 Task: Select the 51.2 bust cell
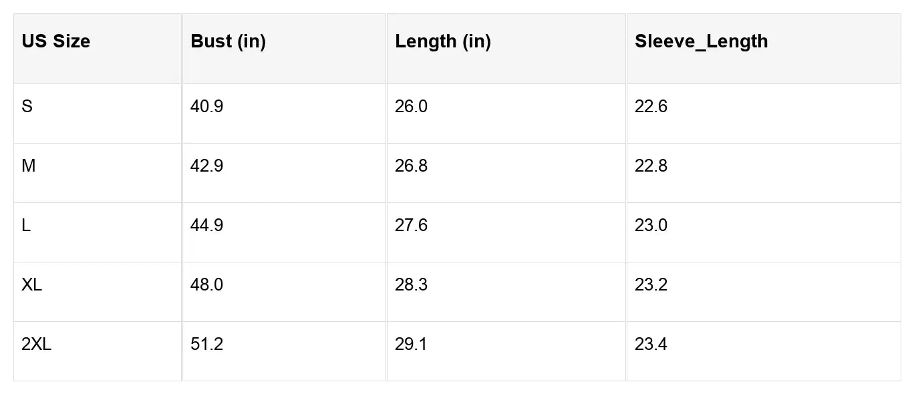click(x=206, y=345)
